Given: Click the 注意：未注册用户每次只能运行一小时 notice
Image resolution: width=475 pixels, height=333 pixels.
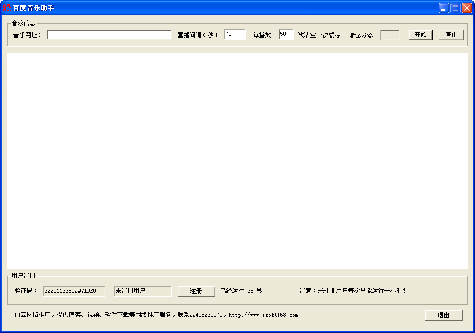Looking at the screenshot, I should tap(353, 291).
